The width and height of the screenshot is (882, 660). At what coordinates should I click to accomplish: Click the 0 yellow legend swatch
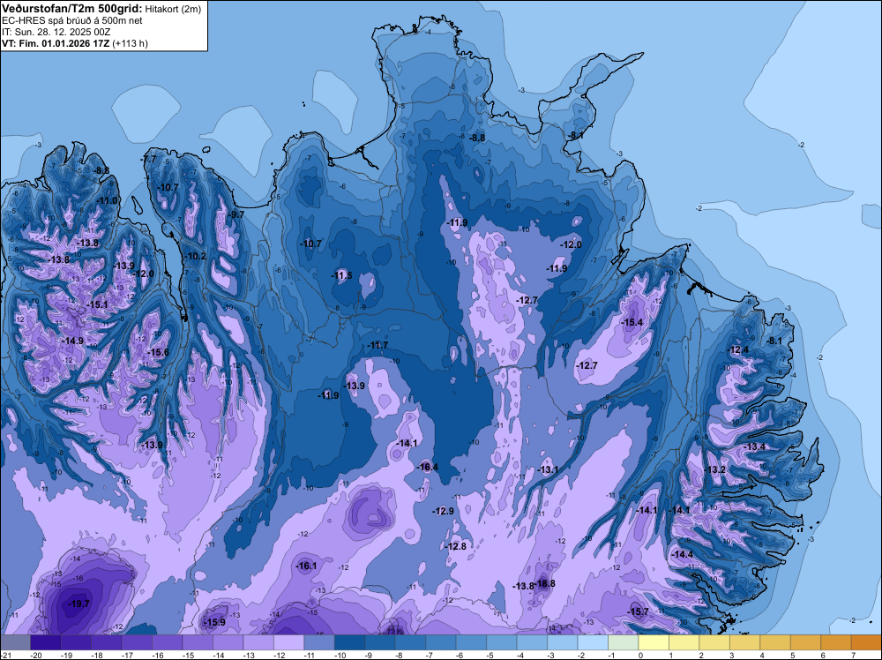(x=653, y=642)
